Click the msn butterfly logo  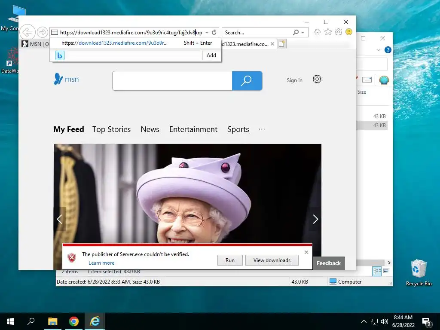tap(67, 79)
